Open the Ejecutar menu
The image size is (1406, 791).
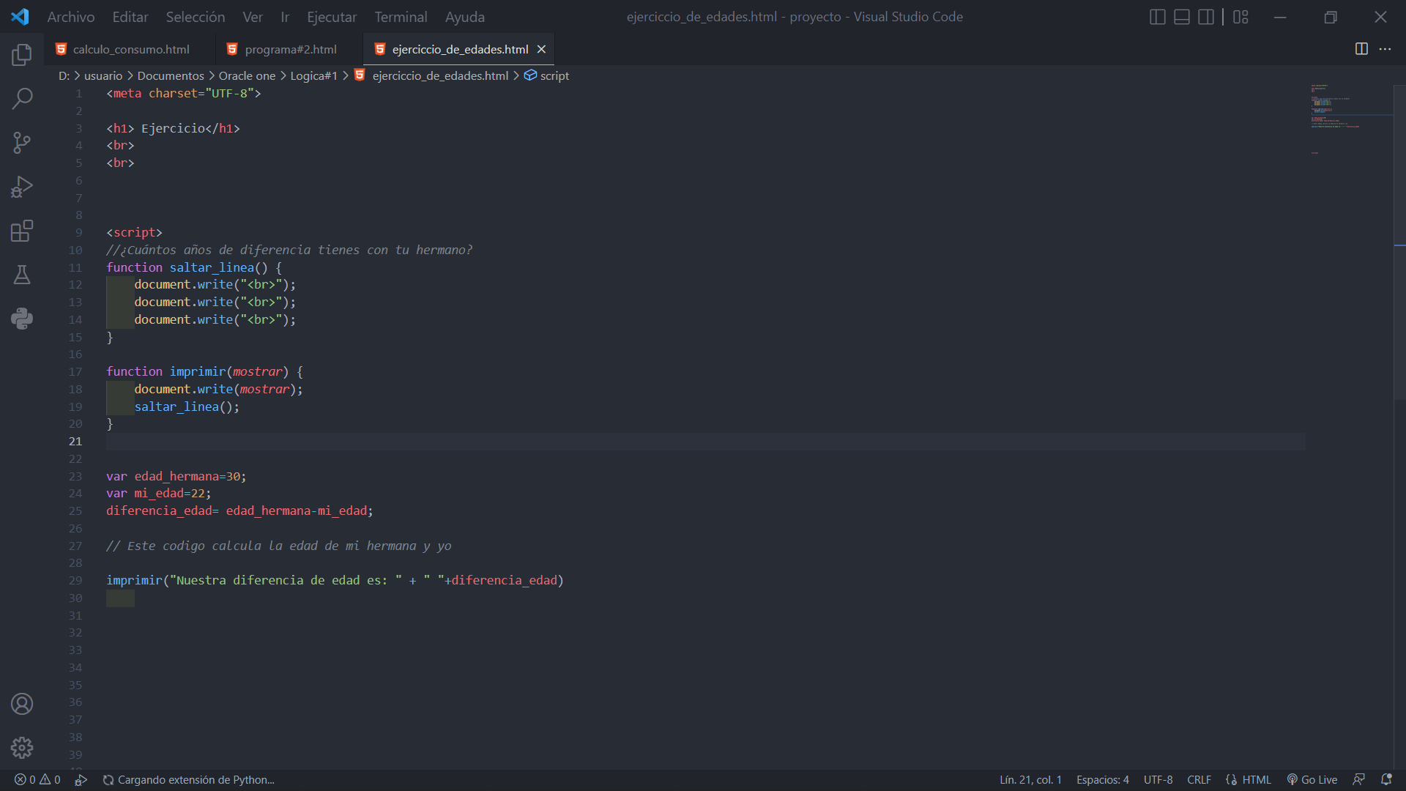[332, 17]
